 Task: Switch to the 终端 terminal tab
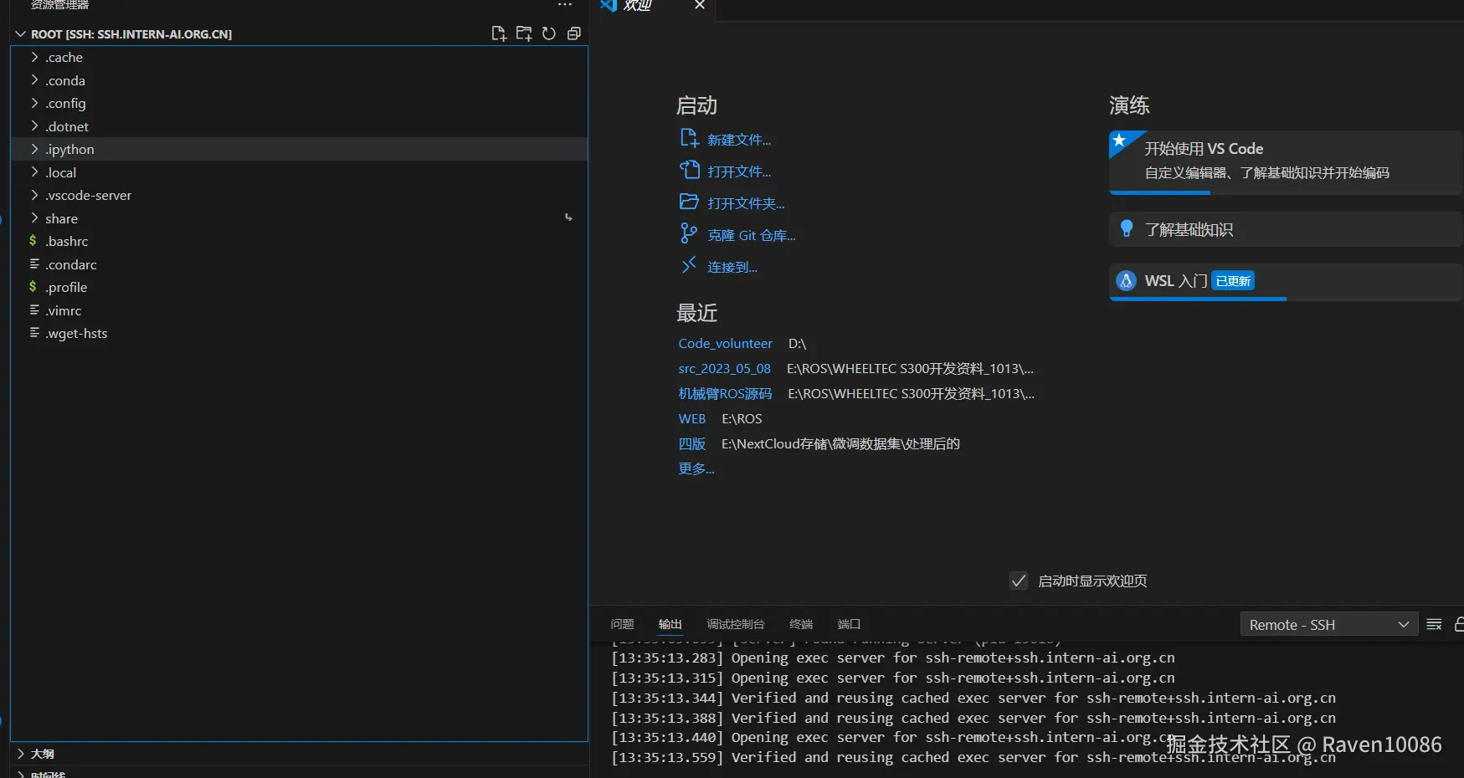tap(801, 624)
